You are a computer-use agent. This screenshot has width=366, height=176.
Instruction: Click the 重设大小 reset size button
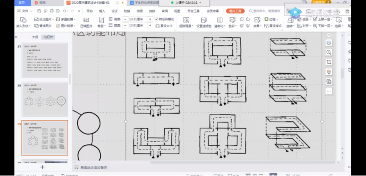[164, 26]
